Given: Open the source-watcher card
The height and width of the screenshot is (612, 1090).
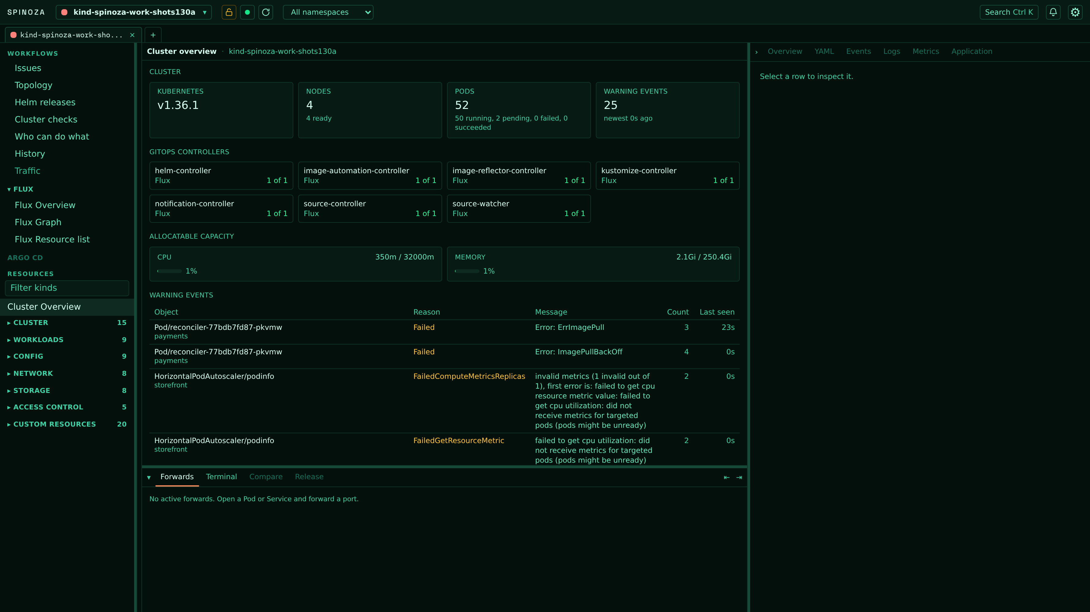Looking at the screenshot, I should (x=519, y=208).
